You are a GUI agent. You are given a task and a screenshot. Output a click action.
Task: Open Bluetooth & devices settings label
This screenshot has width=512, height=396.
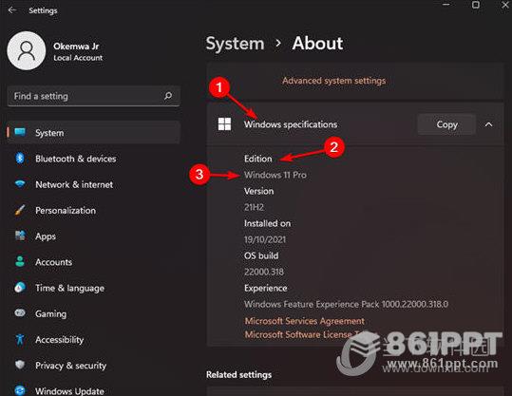click(76, 159)
